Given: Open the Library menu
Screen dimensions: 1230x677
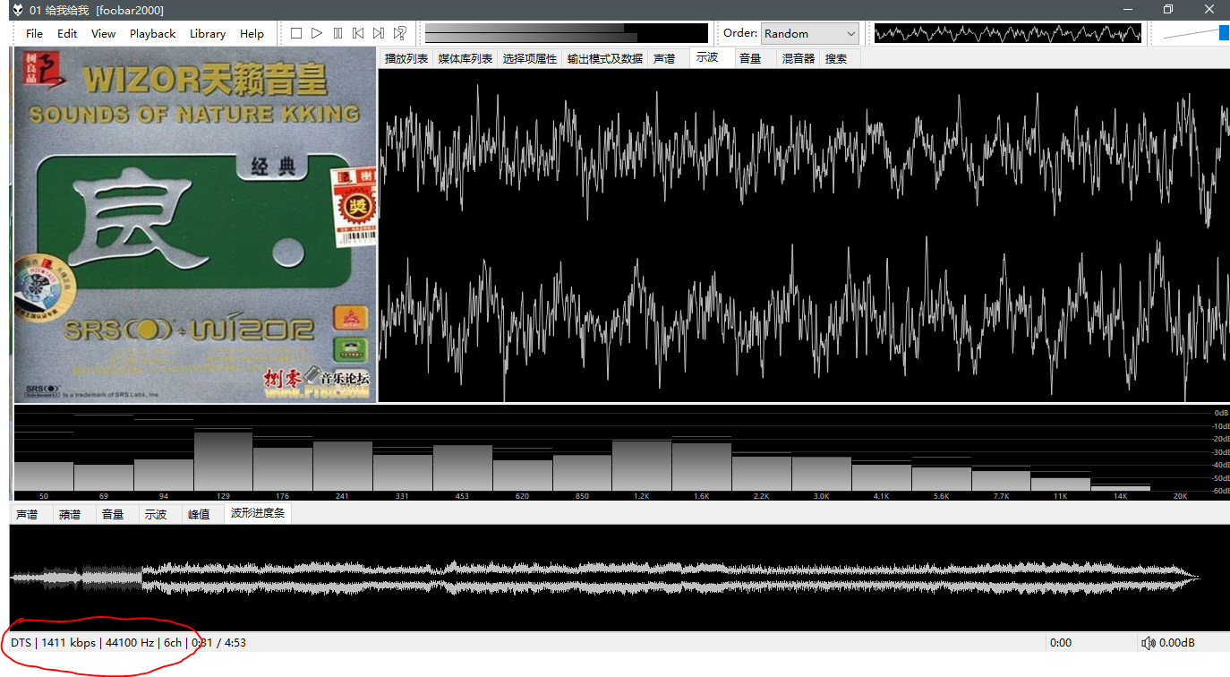Looking at the screenshot, I should pos(207,33).
